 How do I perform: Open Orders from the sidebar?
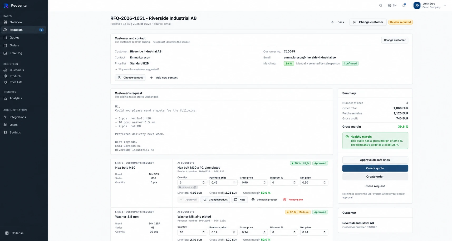click(23, 45)
